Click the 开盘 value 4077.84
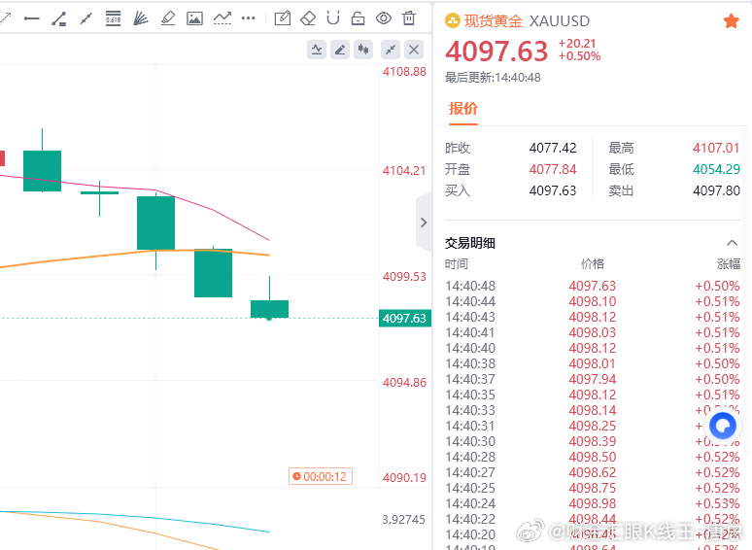The height and width of the screenshot is (550, 752). click(x=553, y=169)
